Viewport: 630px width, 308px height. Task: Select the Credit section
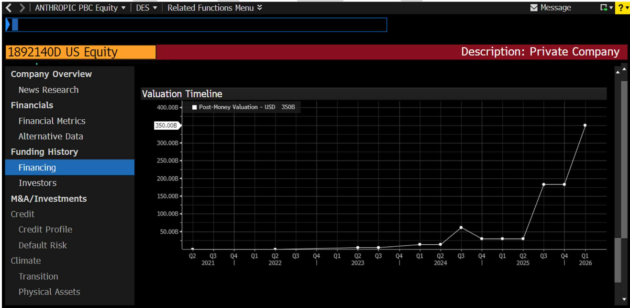tap(22, 214)
